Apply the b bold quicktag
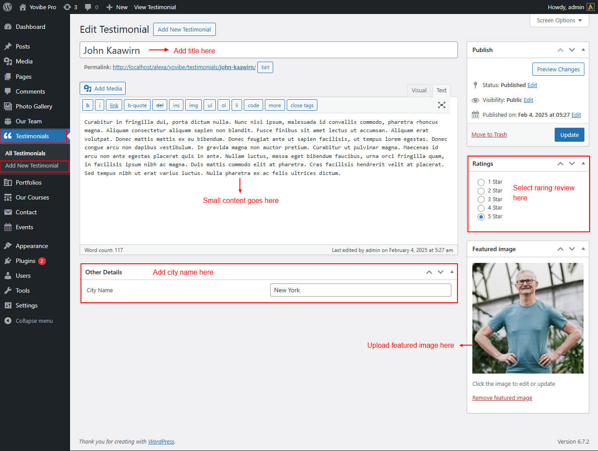 [88, 105]
